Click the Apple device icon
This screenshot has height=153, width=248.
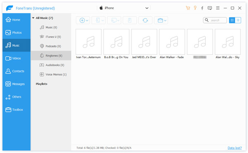pyautogui.click(x=101, y=8)
